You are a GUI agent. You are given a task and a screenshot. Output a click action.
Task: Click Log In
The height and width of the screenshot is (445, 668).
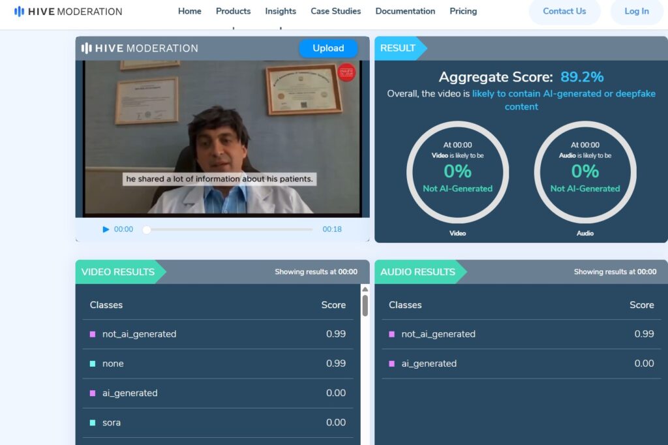coord(637,11)
